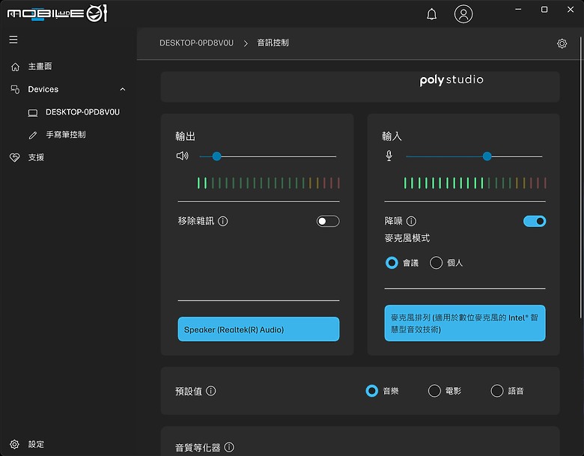This screenshot has height=456, width=584.
Task: Click the output level meter
Action: click(x=268, y=183)
